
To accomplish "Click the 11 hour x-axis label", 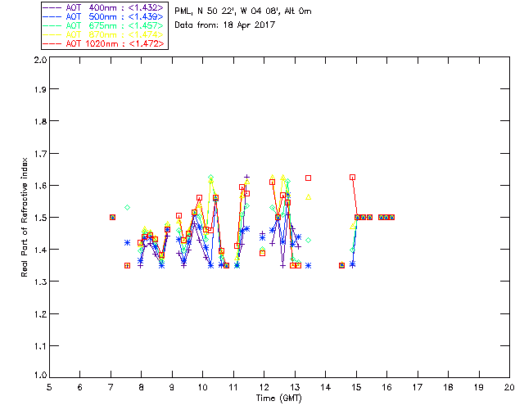I will tap(233, 387).
